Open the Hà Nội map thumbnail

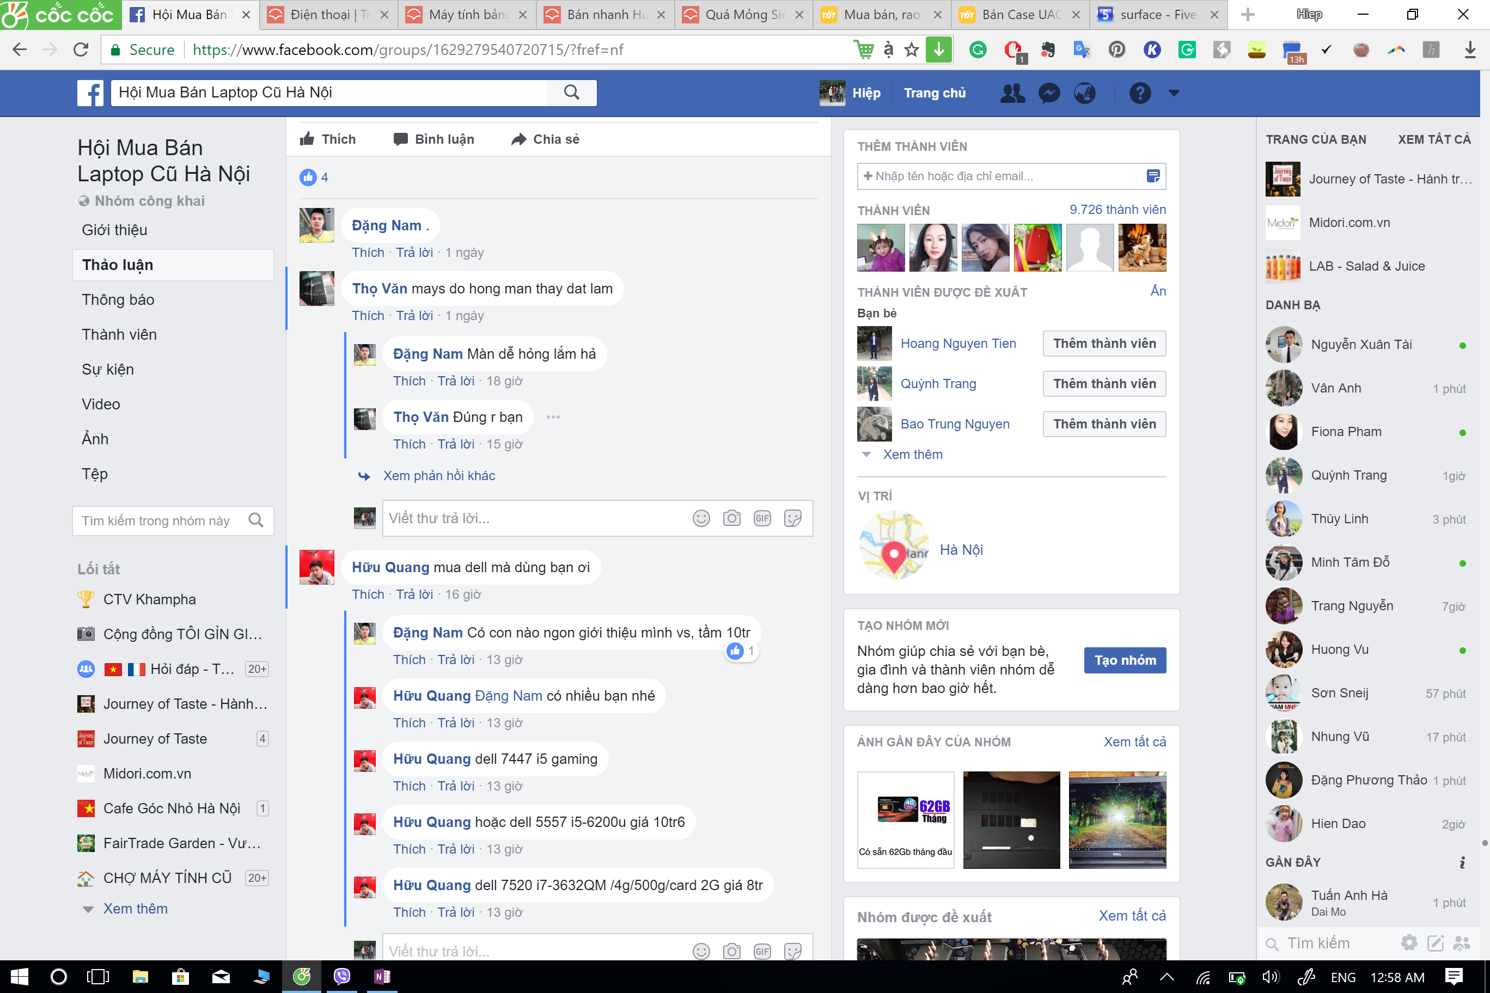pos(894,545)
